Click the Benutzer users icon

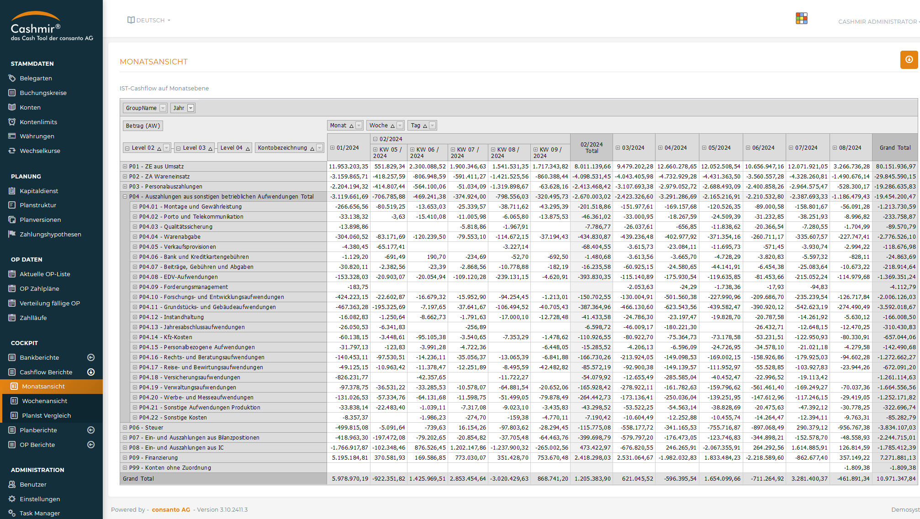point(12,484)
